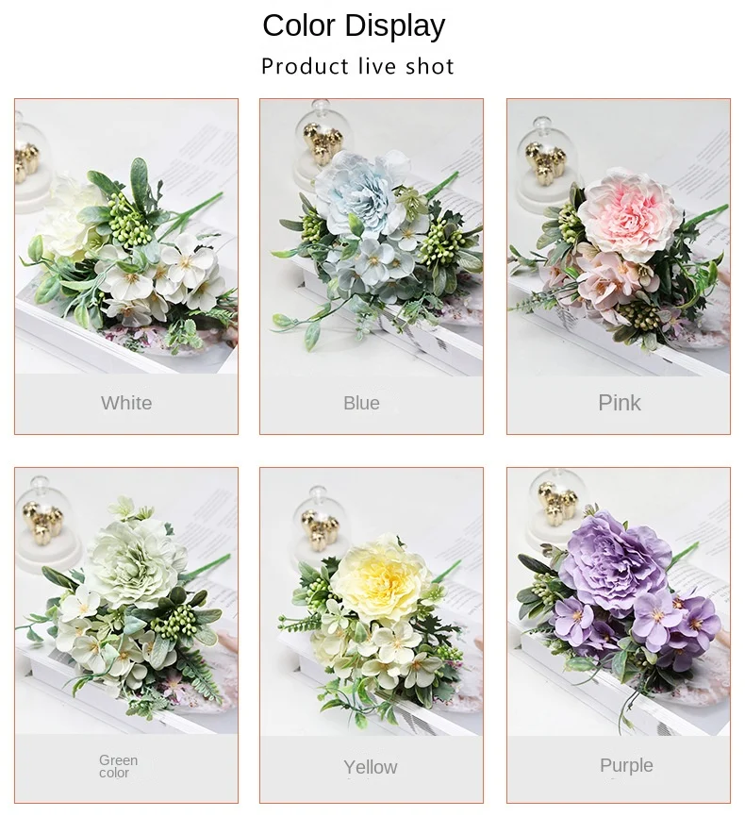This screenshot has width=745, height=834.
Task: Click the Color Display heading
Action: (x=355, y=25)
